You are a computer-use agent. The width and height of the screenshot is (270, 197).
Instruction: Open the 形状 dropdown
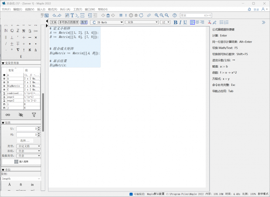click(29, 151)
